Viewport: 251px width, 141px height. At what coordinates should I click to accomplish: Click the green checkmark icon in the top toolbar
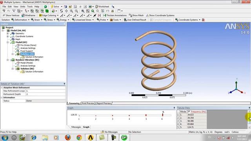[x=45, y=7]
